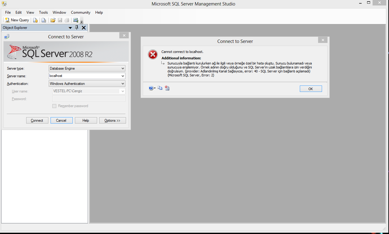Click the SSMS application icon in title bar

(4, 4)
